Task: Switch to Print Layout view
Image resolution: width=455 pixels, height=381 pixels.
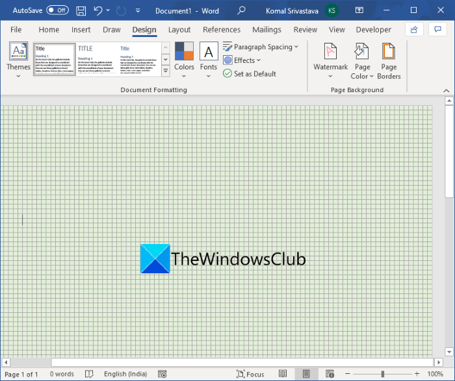Action: pyautogui.click(x=306, y=374)
